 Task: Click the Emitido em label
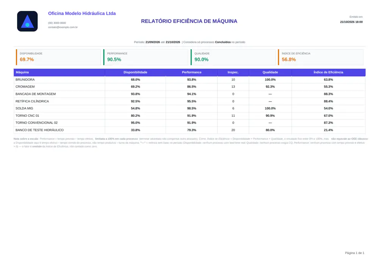click(356, 17)
